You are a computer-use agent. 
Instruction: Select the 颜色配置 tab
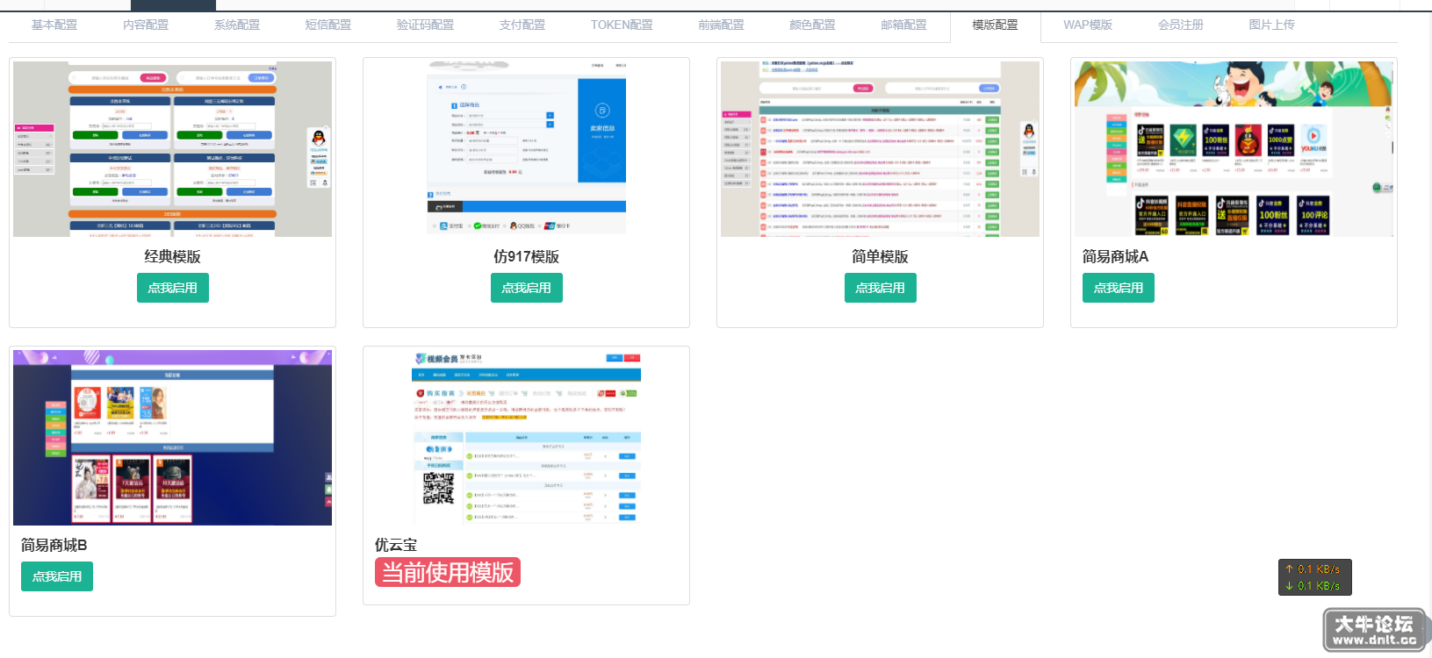(813, 25)
